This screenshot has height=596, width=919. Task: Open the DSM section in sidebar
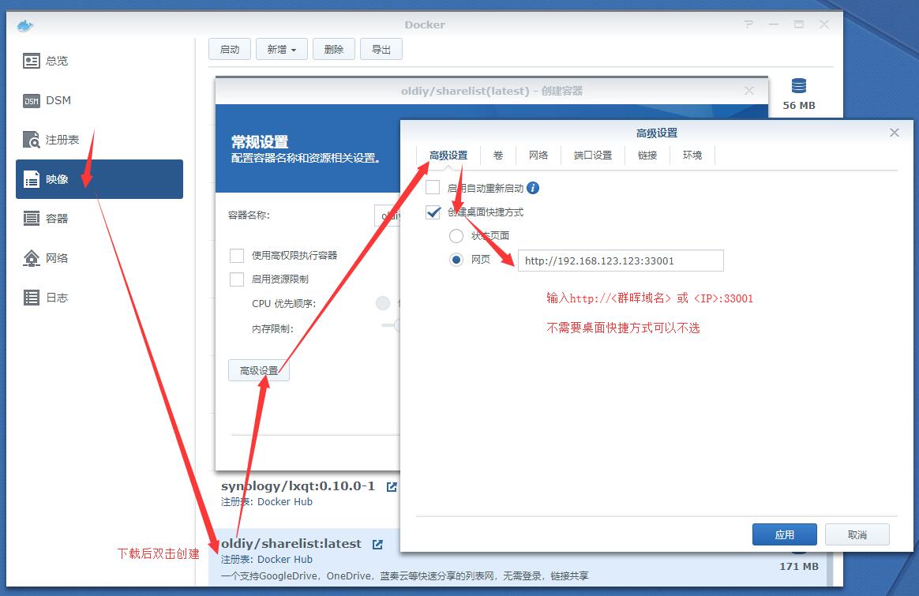coord(99,100)
